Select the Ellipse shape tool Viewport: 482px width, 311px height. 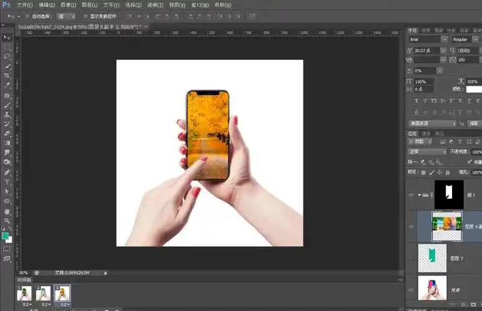7,202
